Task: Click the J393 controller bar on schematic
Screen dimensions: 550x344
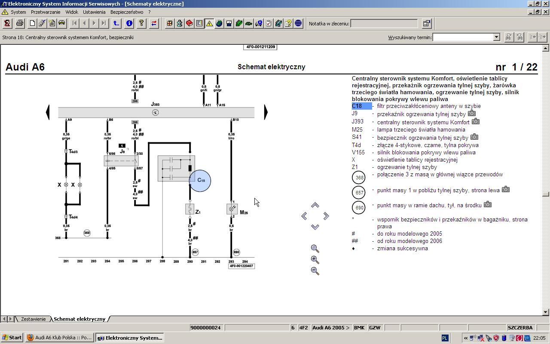Action: click(x=156, y=113)
